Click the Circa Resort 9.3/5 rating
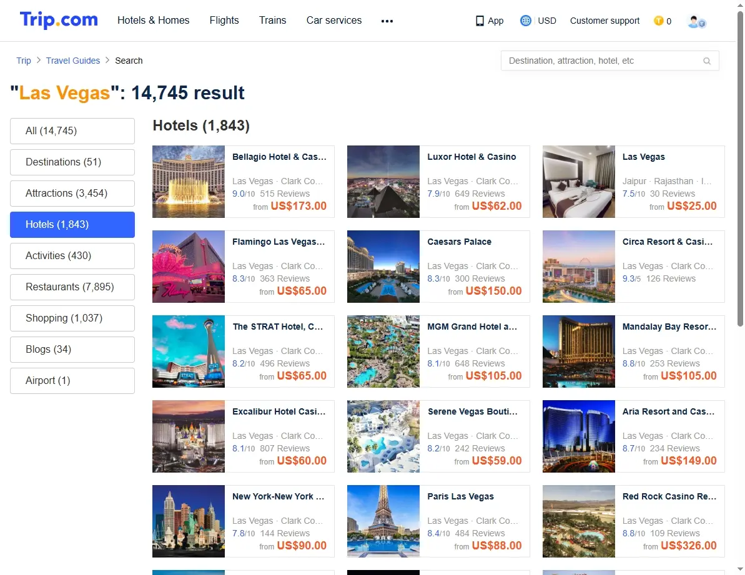This screenshot has height=575, width=745. (632, 278)
